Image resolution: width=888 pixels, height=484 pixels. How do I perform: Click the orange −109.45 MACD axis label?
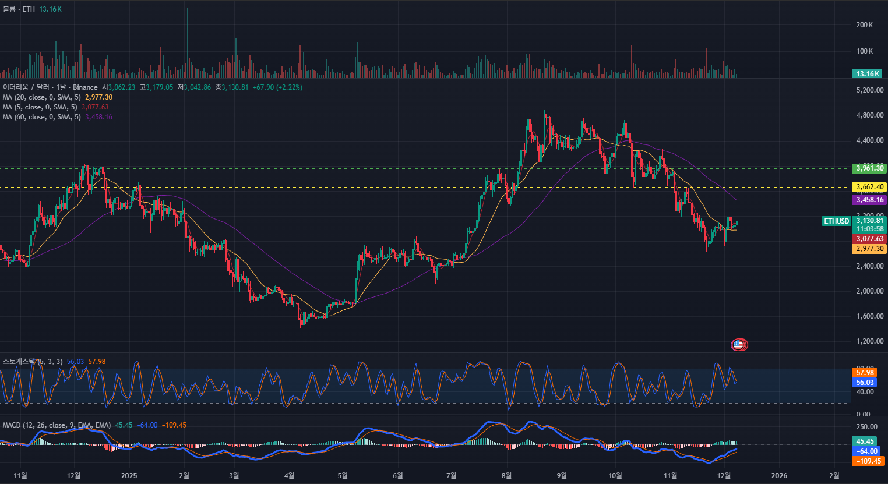[x=868, y=461]
